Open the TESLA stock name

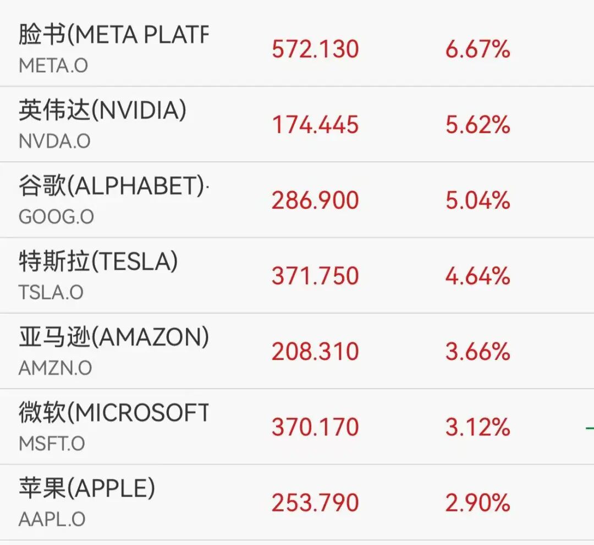point(98,262)
